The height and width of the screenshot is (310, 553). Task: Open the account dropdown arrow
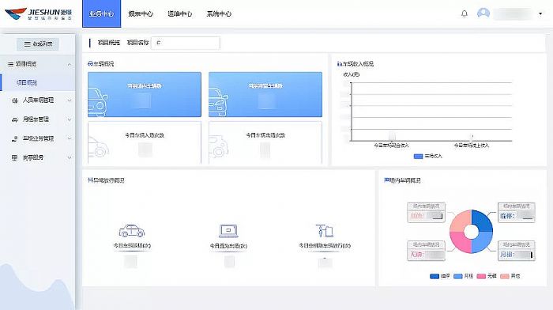(540, 13)
